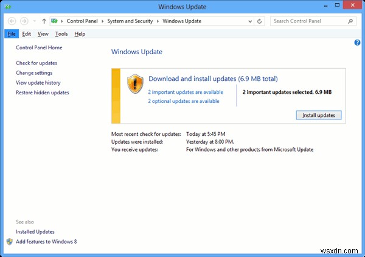
Task: Select Control Panel breadcrumb in address bar
Action: click(x=82, y=21)
